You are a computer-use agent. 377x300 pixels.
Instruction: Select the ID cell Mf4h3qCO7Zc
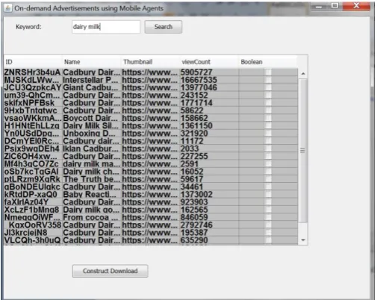(x=33, y=164)
